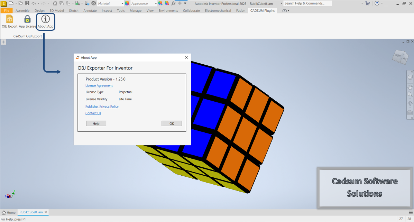Click the Open folder icon
This screenshot has width=414, height=222.
pos(21,3)
